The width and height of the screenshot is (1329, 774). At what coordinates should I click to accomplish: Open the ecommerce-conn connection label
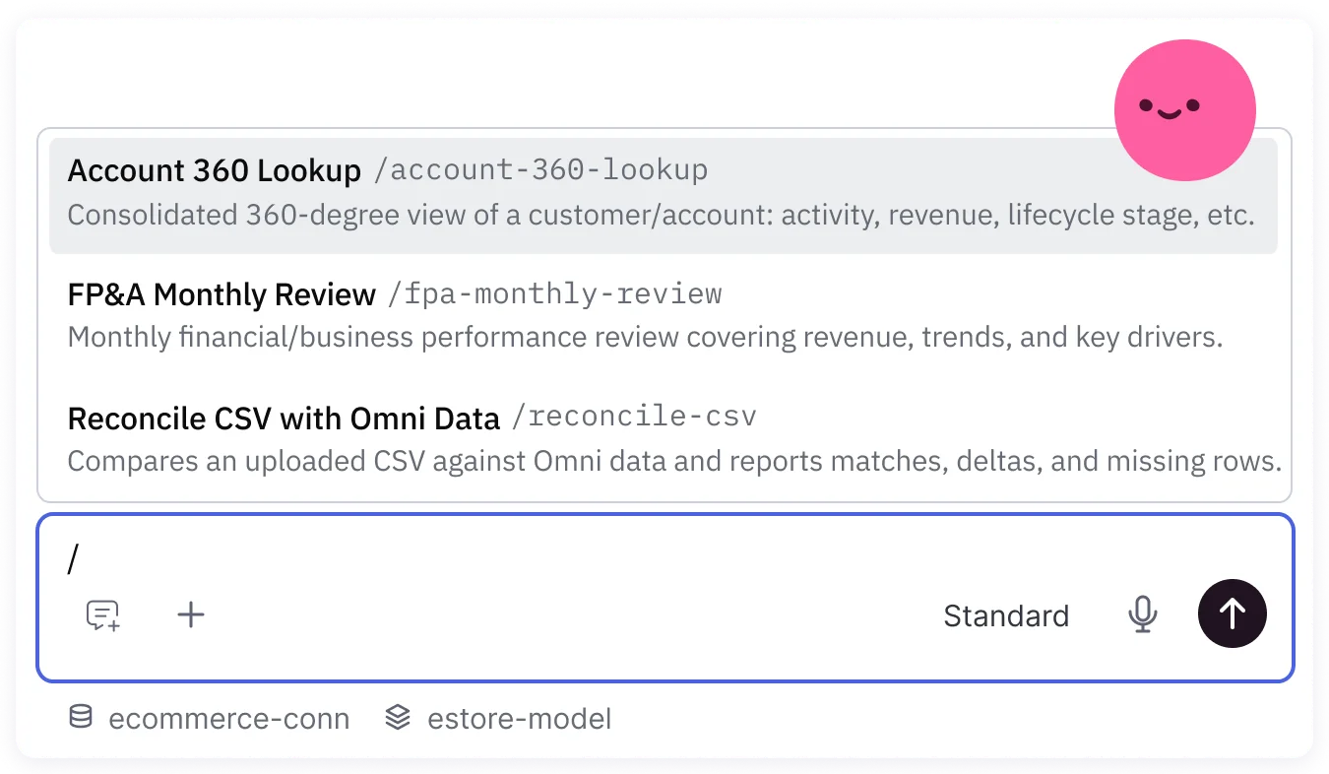(228, 719)
